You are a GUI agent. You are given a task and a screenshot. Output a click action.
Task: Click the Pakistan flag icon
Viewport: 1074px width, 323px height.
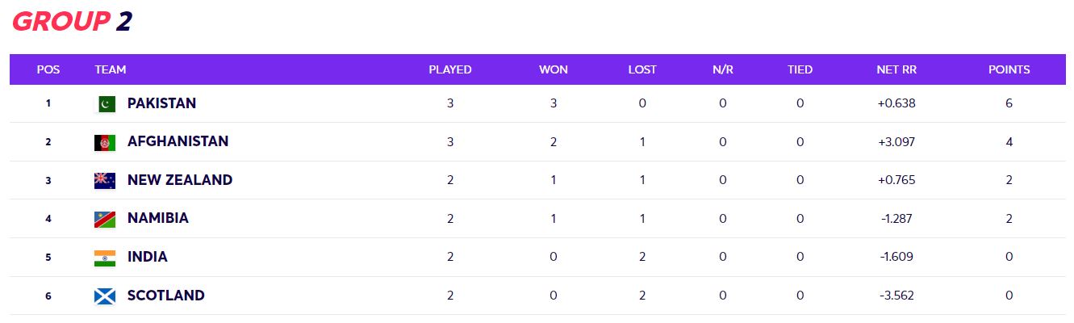pyautogui.click(x=105, y=103)
